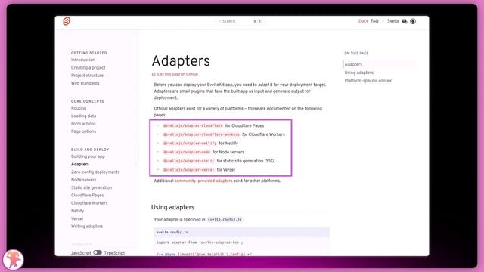Click the 'CORE CONCEPTS' sidebar heading
The width and height of the screenshot is (484, 272).
[88, 101]
